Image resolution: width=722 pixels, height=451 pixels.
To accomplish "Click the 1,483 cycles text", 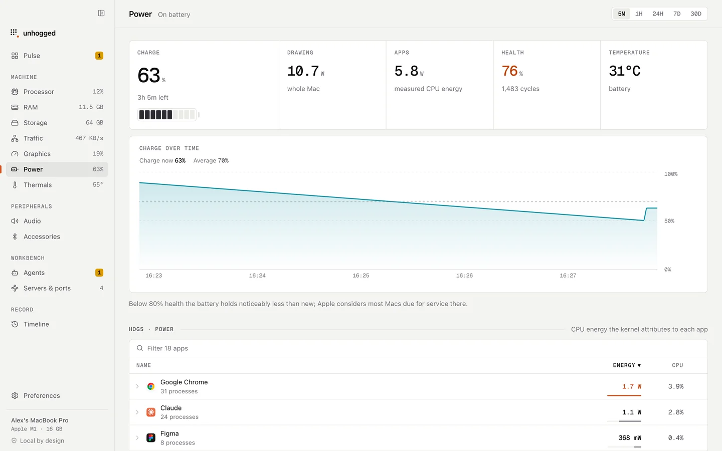I will click(520, 89).
